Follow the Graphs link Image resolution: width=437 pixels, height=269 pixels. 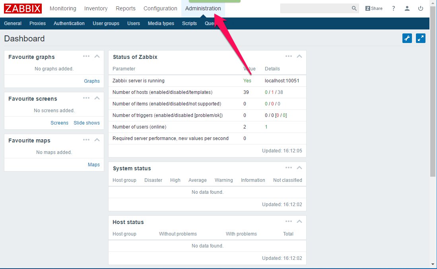point(92,81)
